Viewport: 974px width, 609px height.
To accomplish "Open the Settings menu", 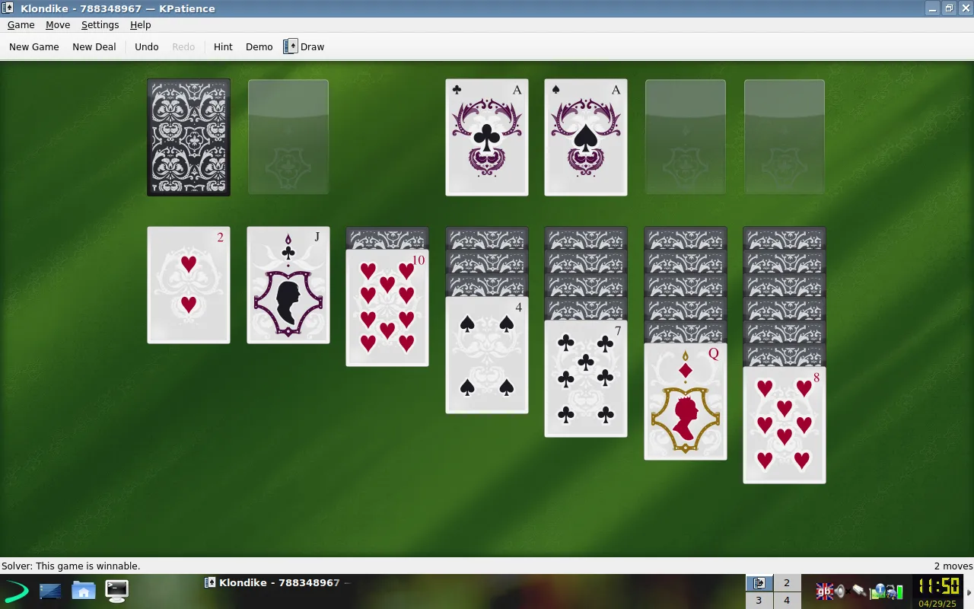I will coord(100,25).
